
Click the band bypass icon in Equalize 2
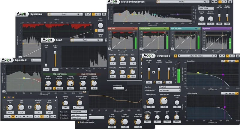coord(55,117)
